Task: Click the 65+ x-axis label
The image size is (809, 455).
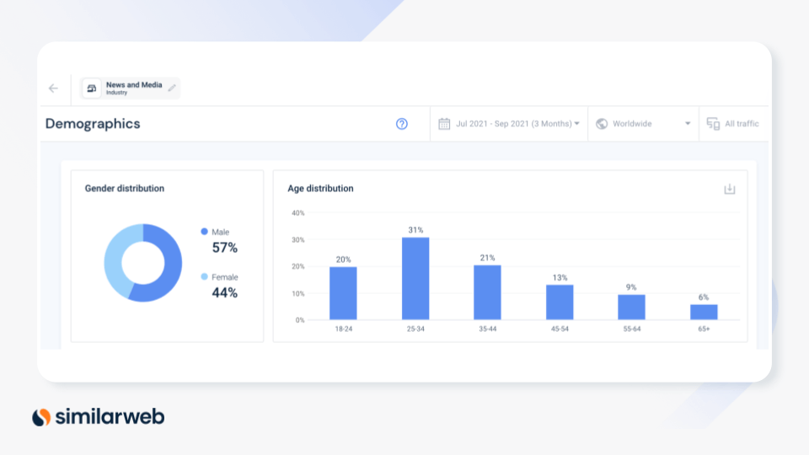Action: tap(704, 329)
